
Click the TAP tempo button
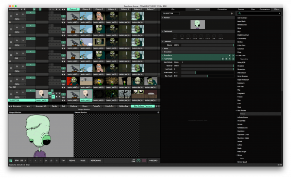(63, 161)
